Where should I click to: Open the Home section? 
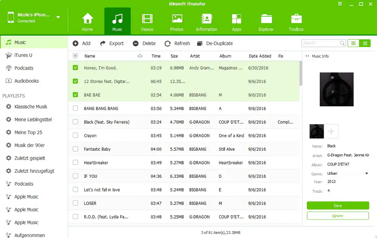coord(87,22)
